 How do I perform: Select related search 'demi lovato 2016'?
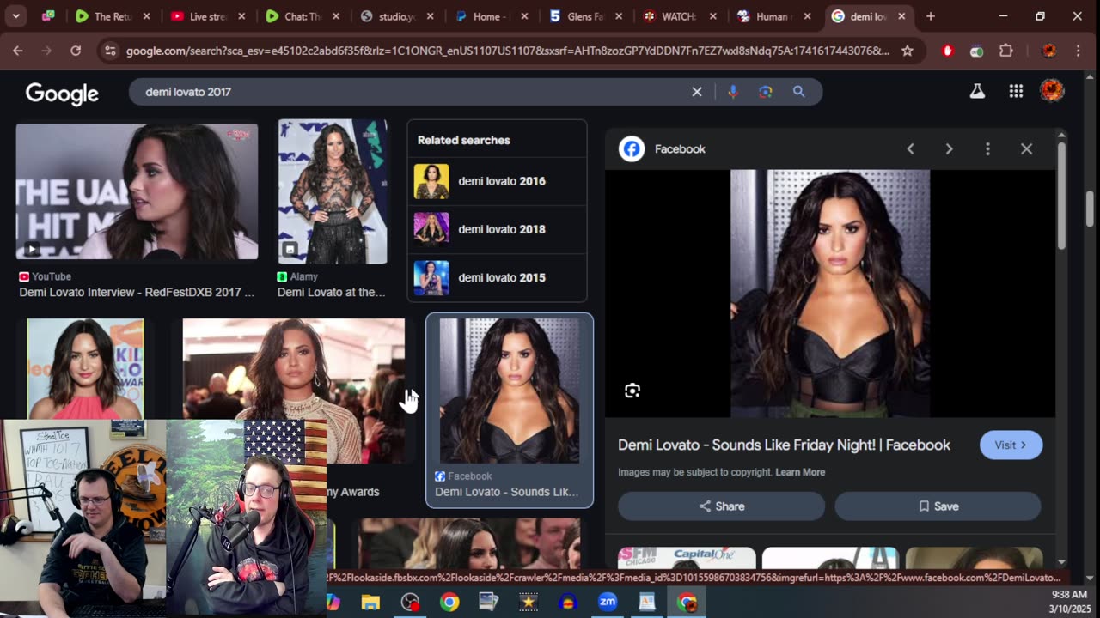coord(497,182)
